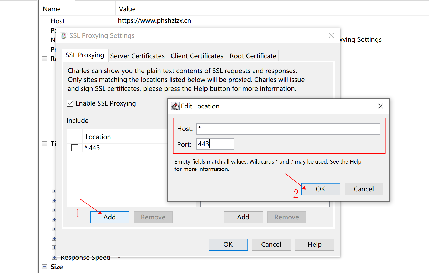This screenshot has width=429, height=273.
Task: Cancel the Edit Location dialog
Action: click(x=364, y=189)
